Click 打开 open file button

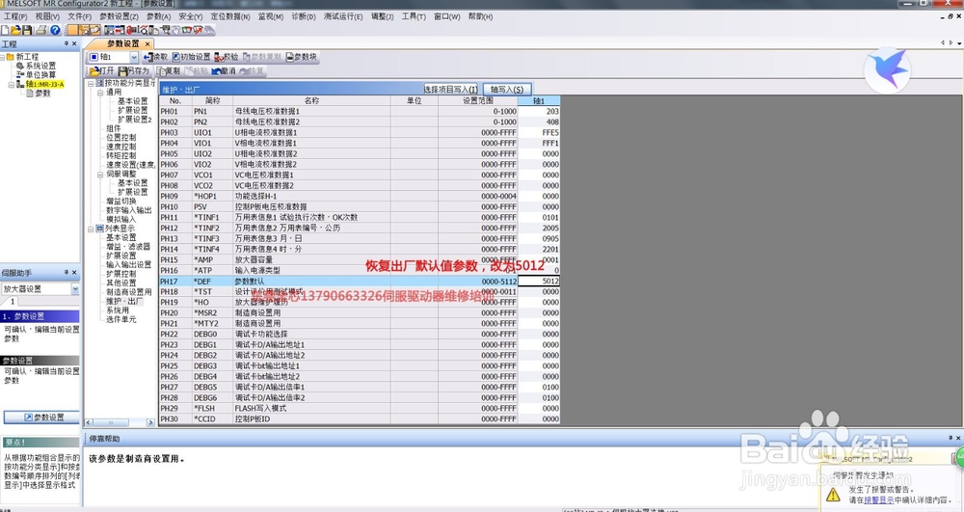102,71
